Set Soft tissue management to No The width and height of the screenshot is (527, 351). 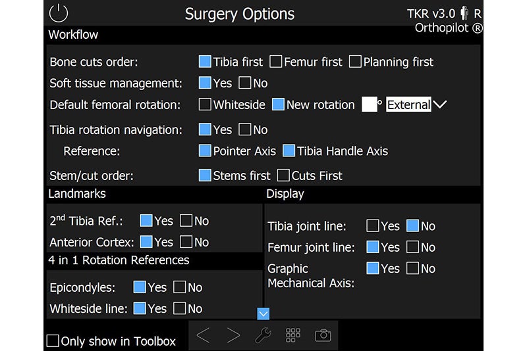click(x=244, y=83)
